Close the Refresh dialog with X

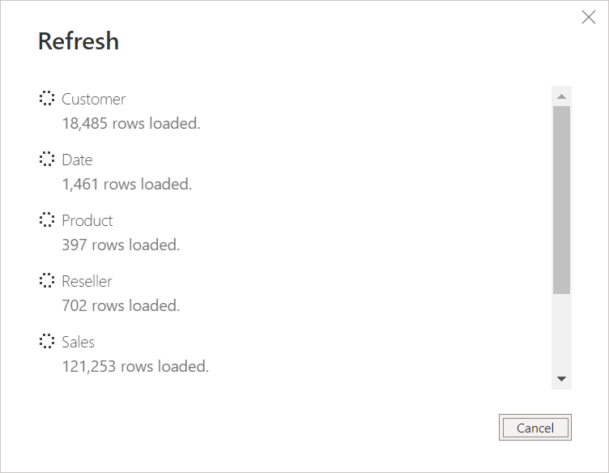tap(589, 17)
